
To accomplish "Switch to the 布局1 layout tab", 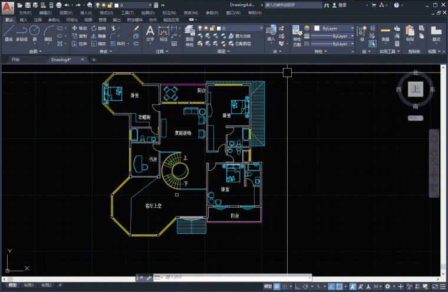I will tap(28, 285).
